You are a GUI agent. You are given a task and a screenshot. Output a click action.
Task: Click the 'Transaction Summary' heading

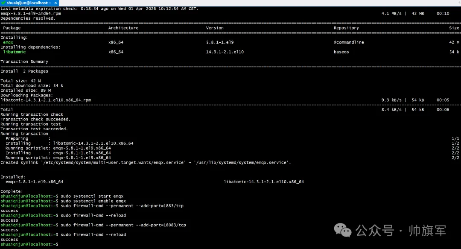(x=24, y=62)
